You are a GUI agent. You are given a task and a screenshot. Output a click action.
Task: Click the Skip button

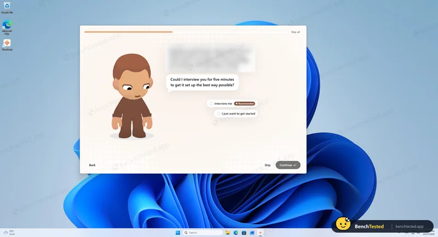267,165
